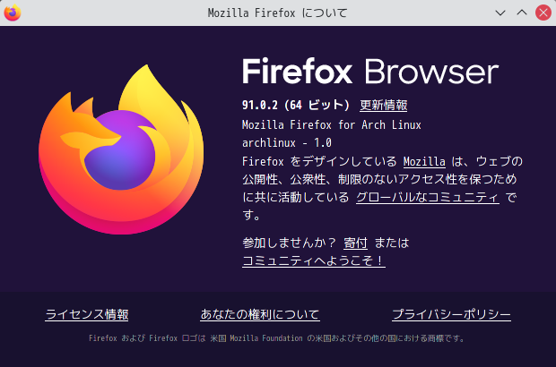The width and height of the screenshot is (556, 367).
Task: Click the text archlinux - 1.0
Action: click(287, 143)
